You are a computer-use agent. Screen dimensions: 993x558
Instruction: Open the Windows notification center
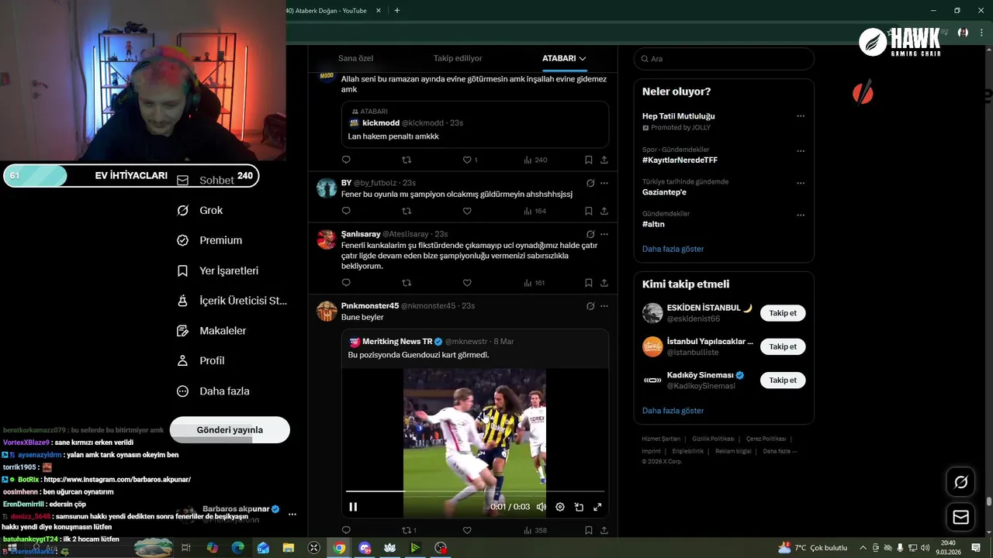click(x=977, y=548)
